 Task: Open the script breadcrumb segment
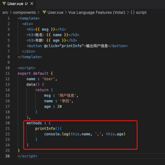point(141,13)
